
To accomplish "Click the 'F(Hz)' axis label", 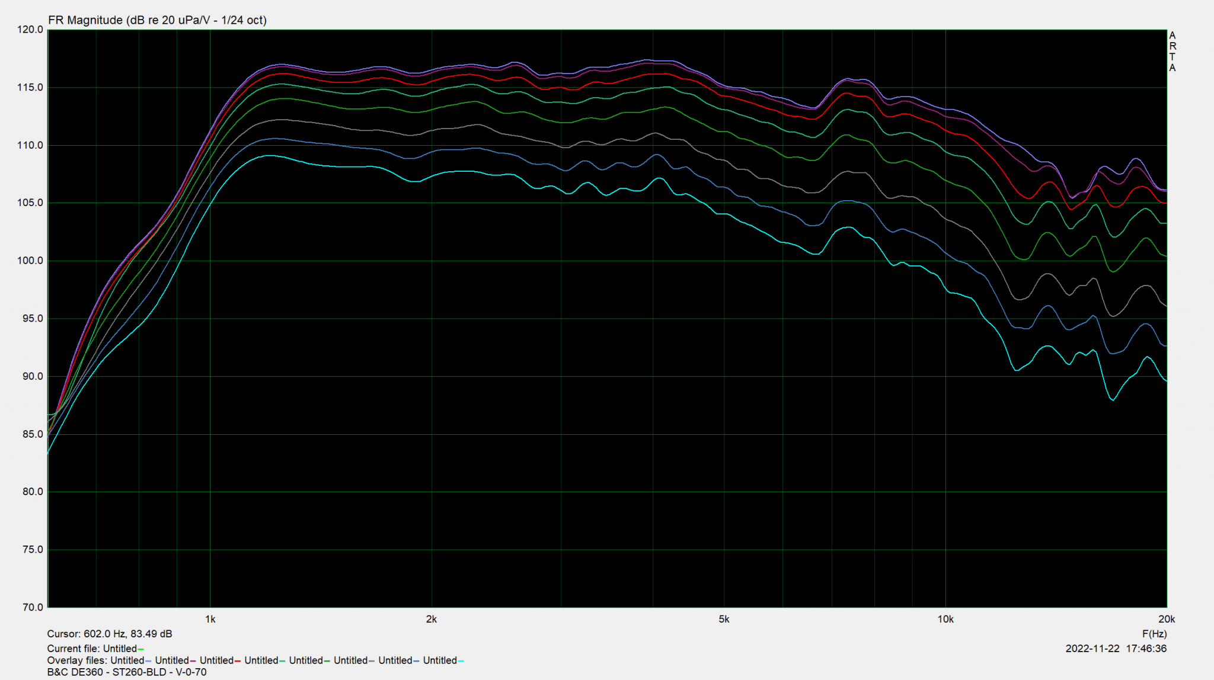I will 1154,634.
